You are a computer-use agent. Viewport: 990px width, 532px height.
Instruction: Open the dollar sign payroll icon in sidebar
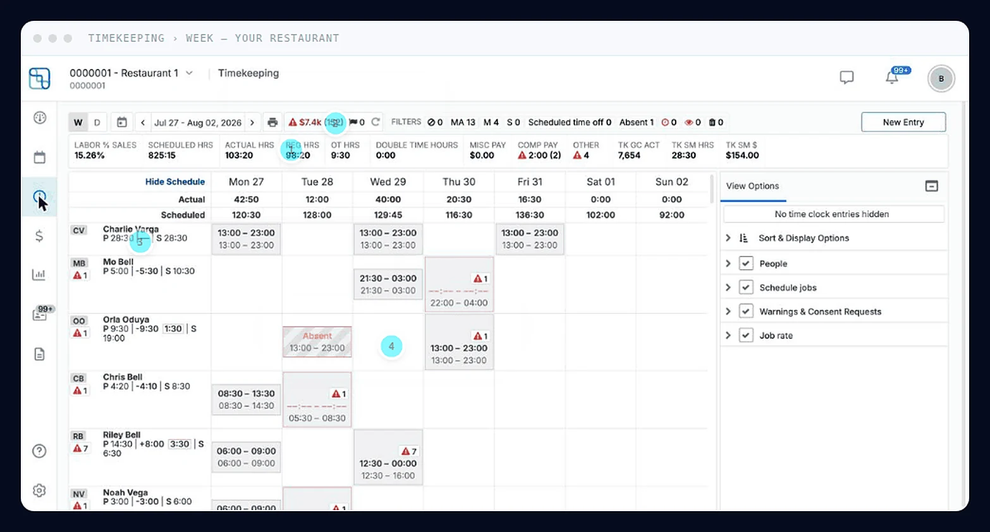[39, 236]
